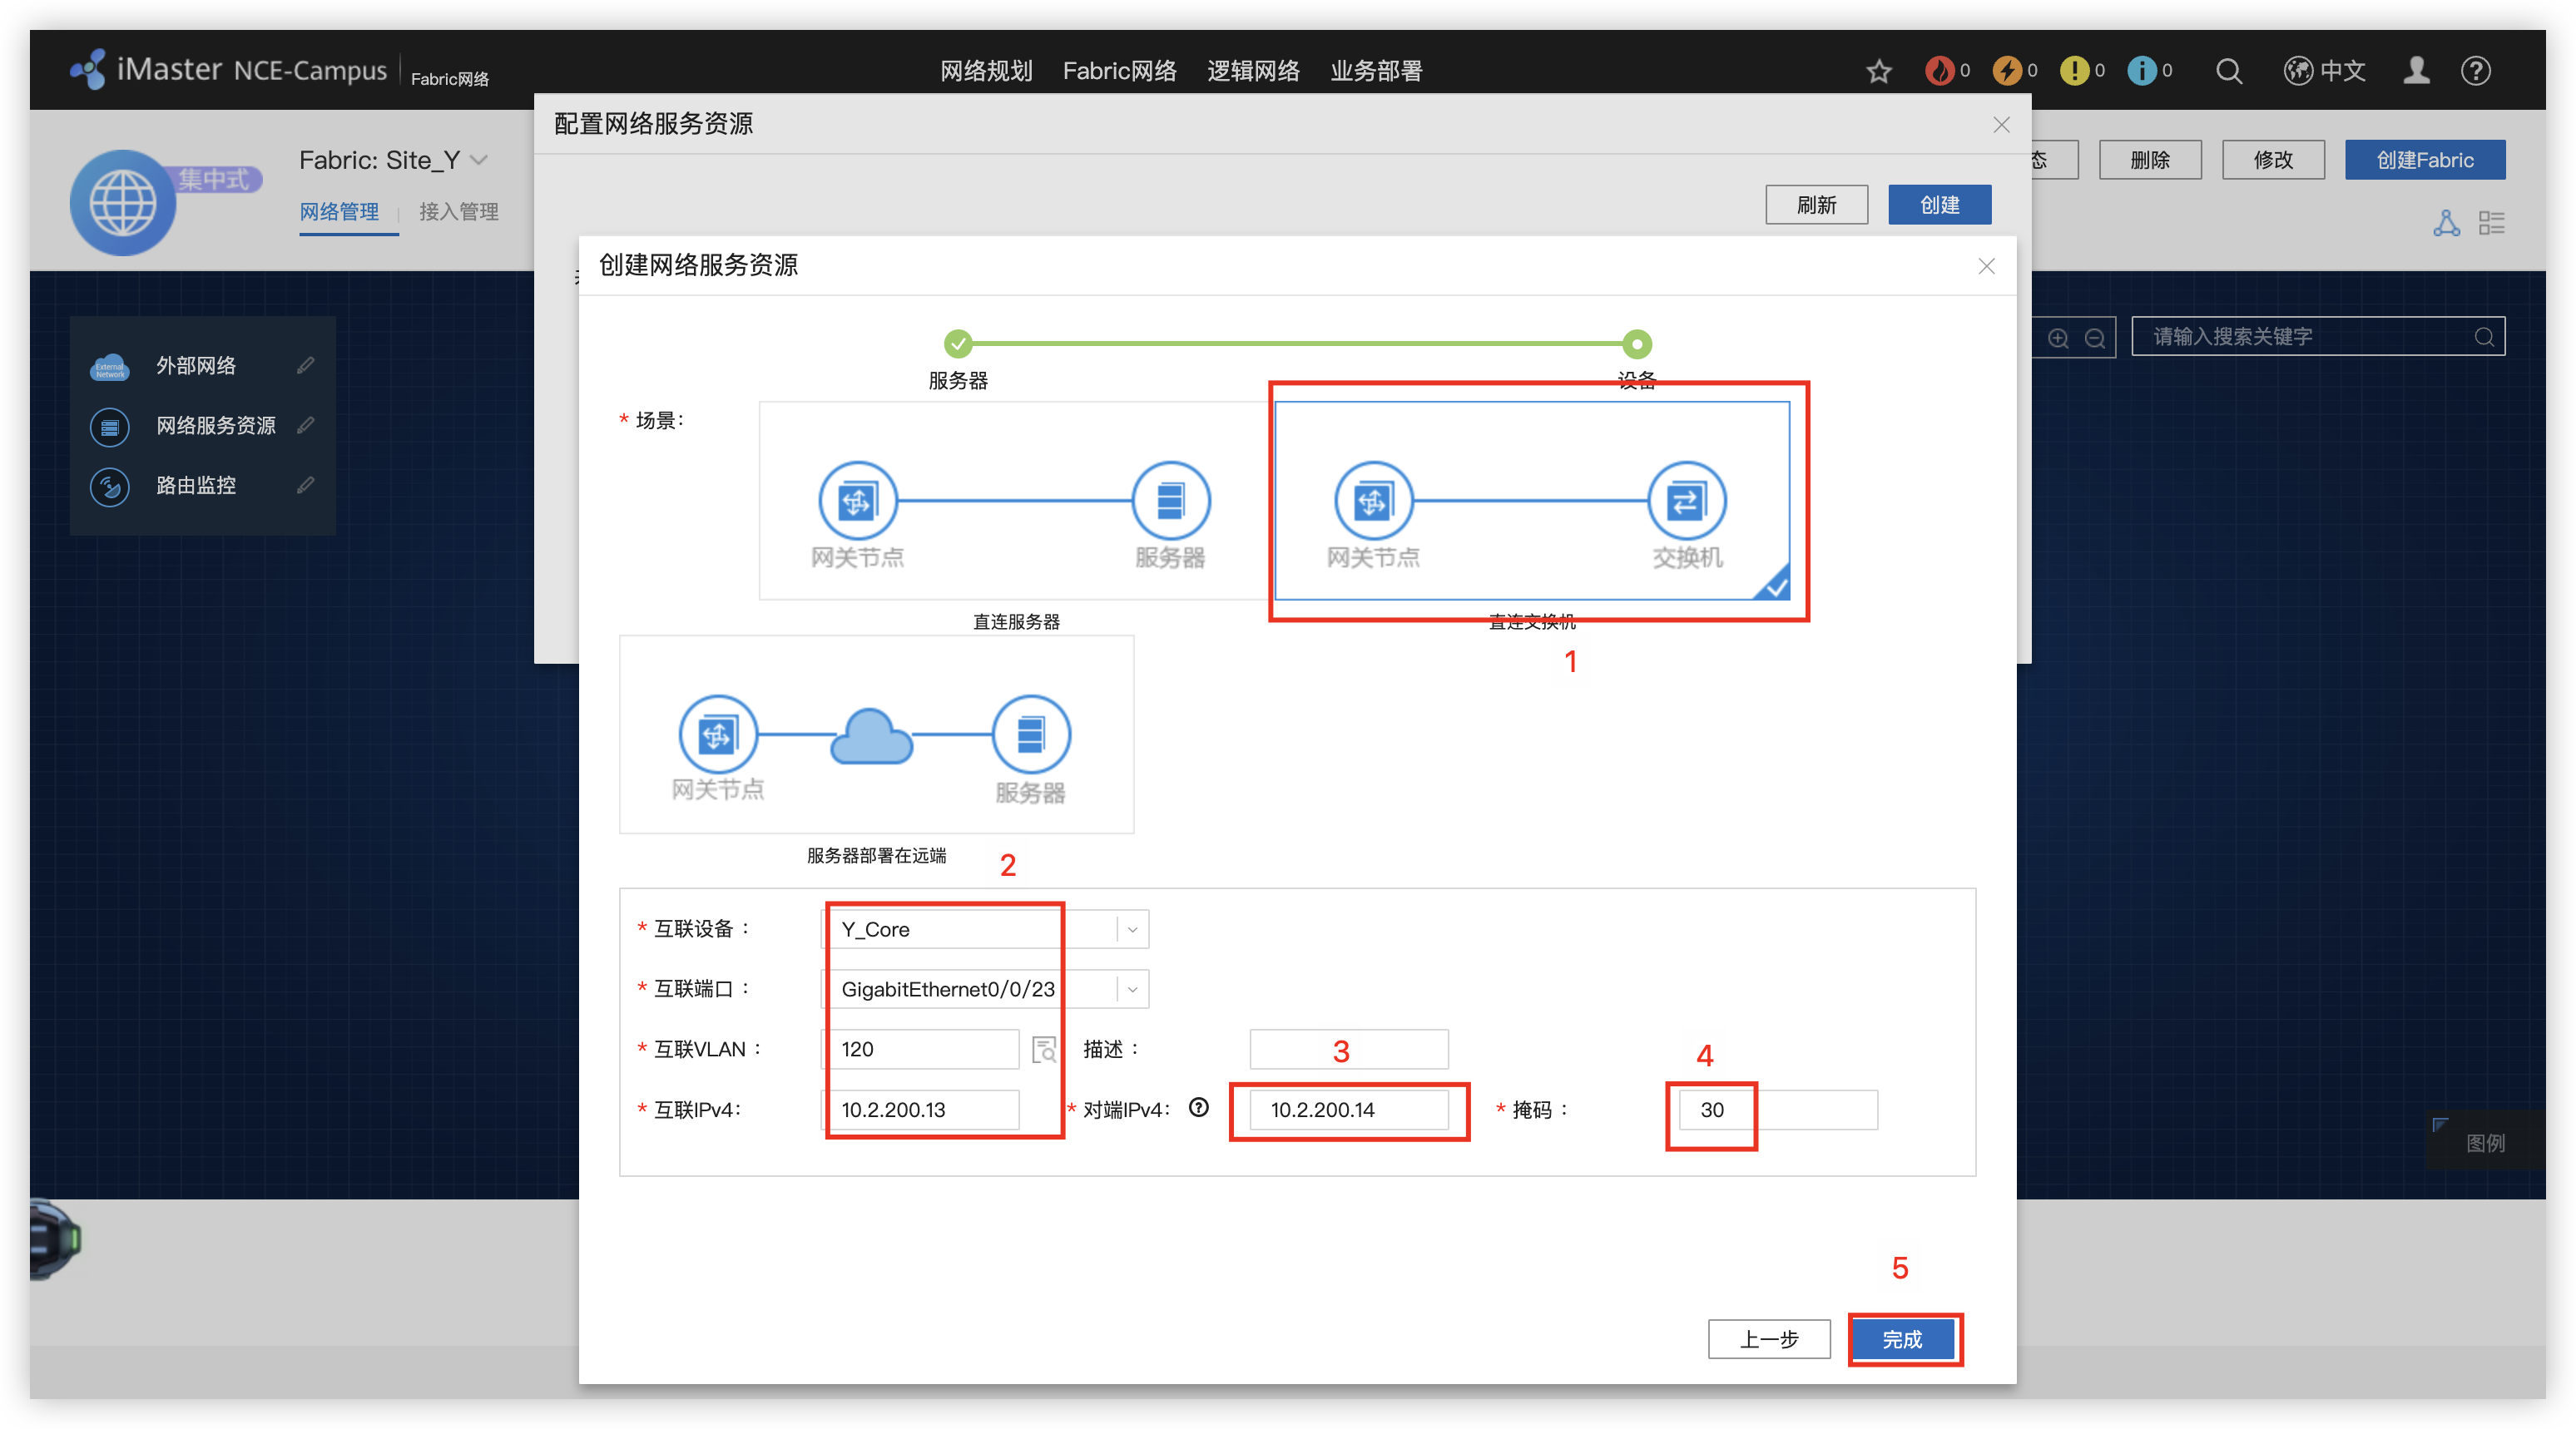Image resolution: width=2576 pixels, height=1429 pixels.
Task: Switch to the 接入管理 tab
Action: (x=458, y=212)
